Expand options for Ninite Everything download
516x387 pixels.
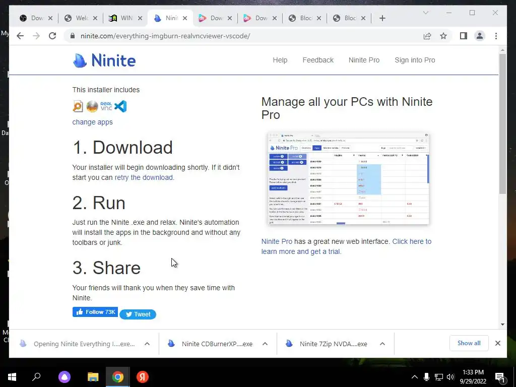click(147, 344)
